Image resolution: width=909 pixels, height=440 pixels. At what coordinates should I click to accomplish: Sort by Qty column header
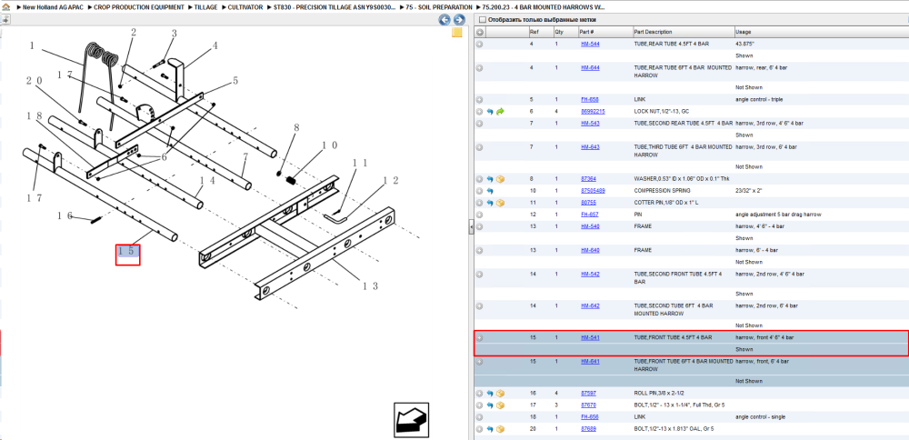pos(559,32)
